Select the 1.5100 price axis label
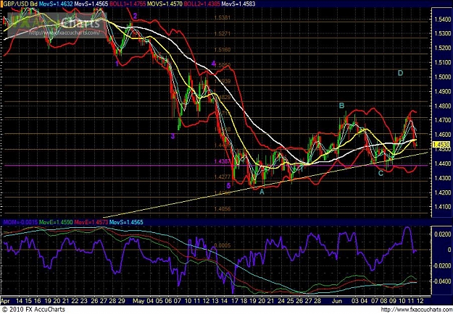Image resolution: width=453 pixels, height=314 pixels. pyautogui.click(x=442, y=62)
